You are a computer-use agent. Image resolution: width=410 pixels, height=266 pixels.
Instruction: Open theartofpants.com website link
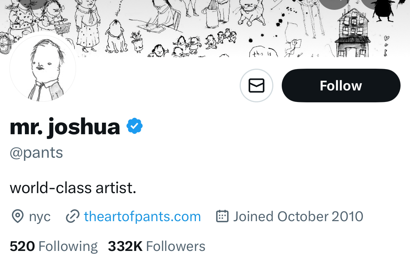point(142,217)
